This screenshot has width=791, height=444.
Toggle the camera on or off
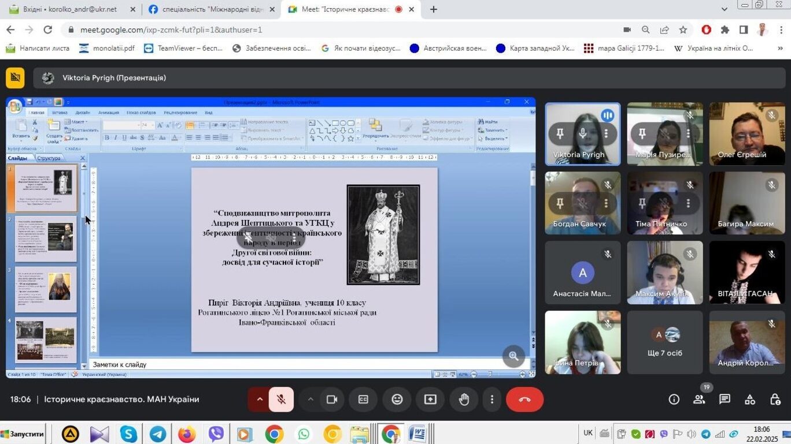tap(332, 400)
